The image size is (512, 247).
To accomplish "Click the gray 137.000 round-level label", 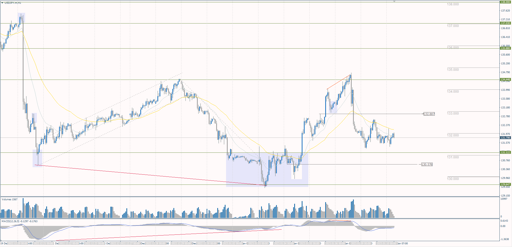I will 453,26.
